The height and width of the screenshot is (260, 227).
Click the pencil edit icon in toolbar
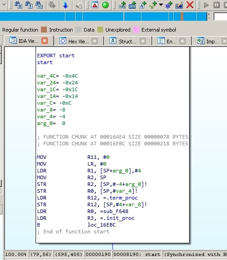tap(179, 5)
